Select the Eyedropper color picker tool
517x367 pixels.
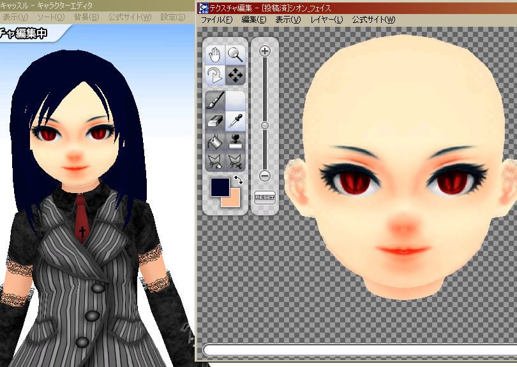[x=236, y=121]
